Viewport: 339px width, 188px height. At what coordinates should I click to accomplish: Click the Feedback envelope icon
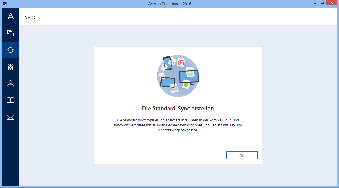point(10,117)
